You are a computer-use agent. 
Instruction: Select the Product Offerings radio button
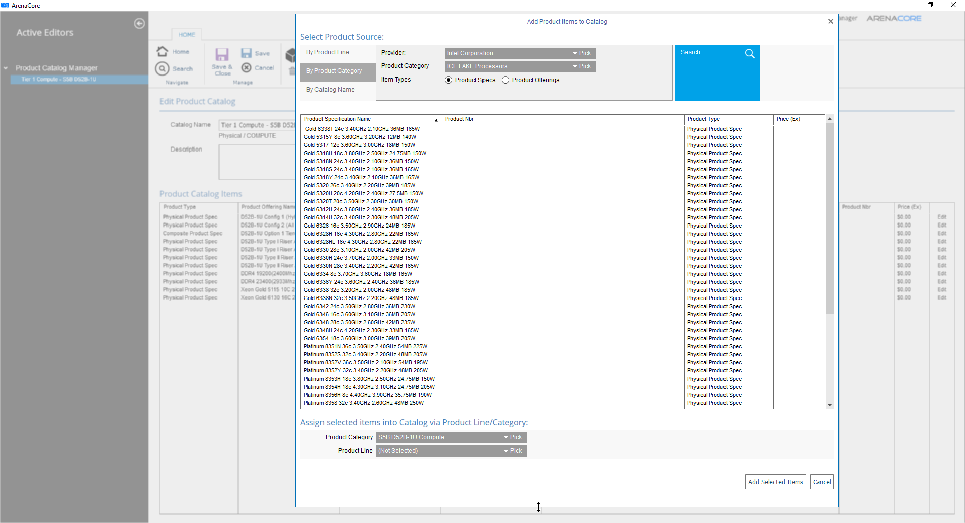[x=506, y=80]
